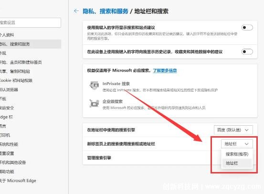Click the InPrivate 搜索 shield icon
This screenshot has width=264, height=194.
(x=94, y=86)
